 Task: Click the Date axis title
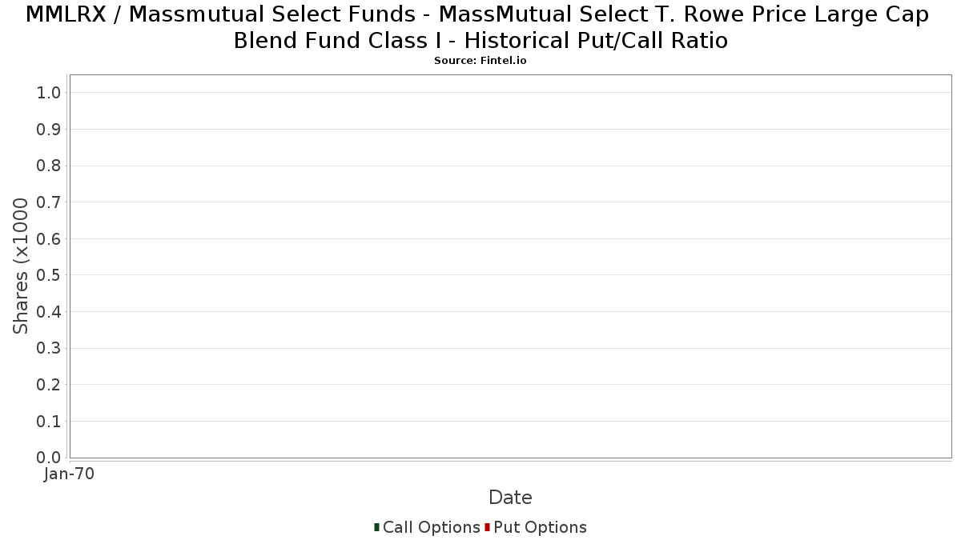[510, 498]
